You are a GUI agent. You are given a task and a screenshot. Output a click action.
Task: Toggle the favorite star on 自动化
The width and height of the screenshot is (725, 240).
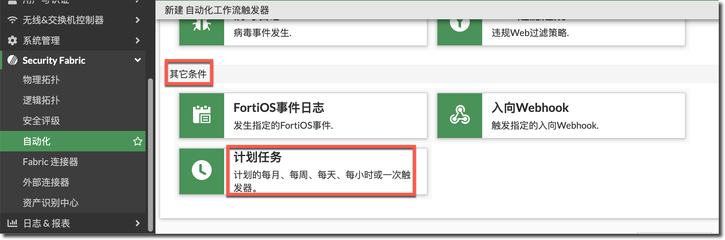point(137,141)
